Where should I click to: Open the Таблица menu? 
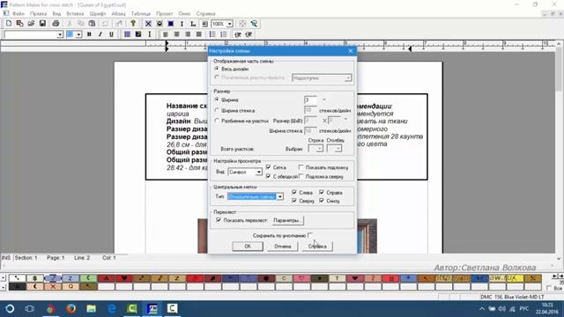point(141,14)
